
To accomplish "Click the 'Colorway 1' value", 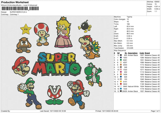I will (x=14, y=14).
